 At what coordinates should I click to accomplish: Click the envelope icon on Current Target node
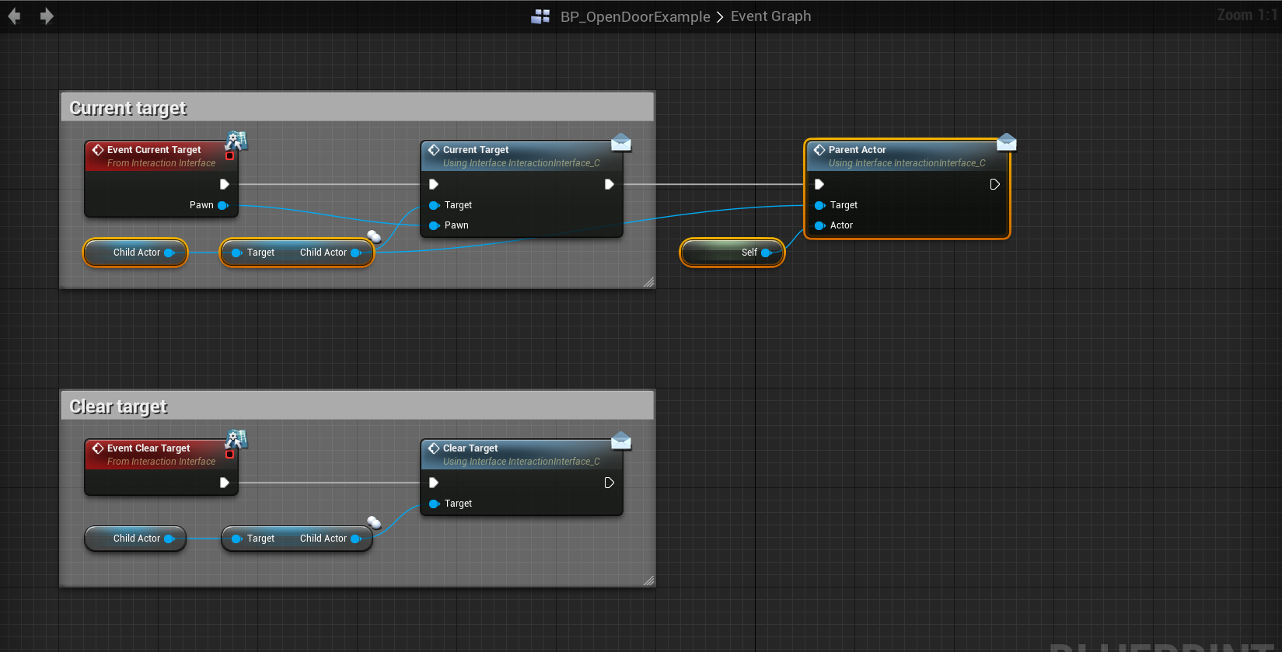point(621,142)
